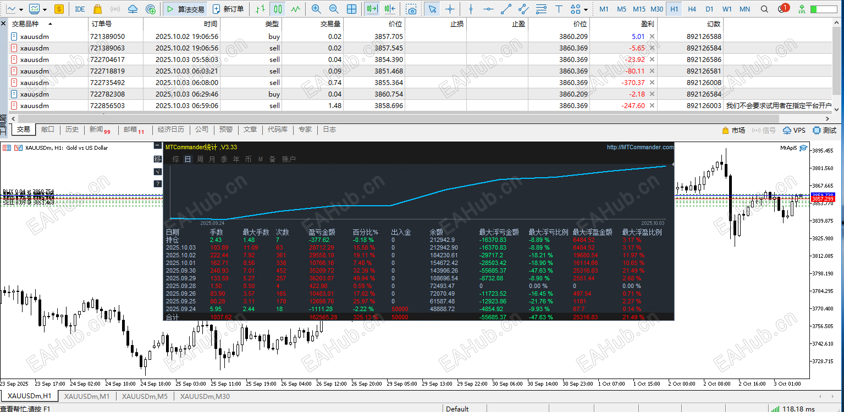Screen dimensions: 844x412
Task: Select the equidistant channel tool
Action: [523, 9]
